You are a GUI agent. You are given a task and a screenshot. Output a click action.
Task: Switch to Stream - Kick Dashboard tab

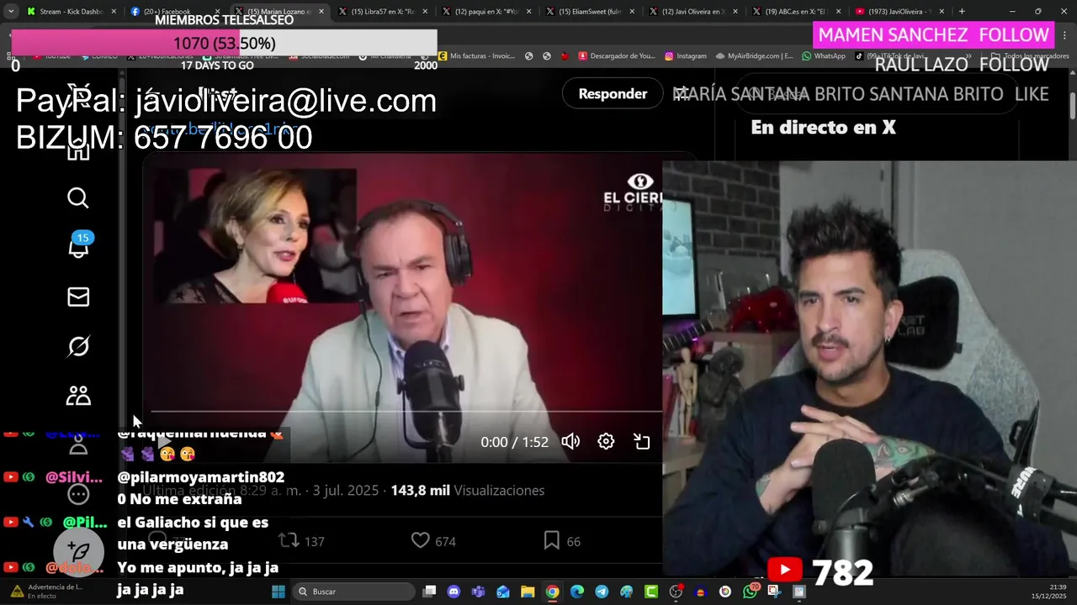coord(72,12)
